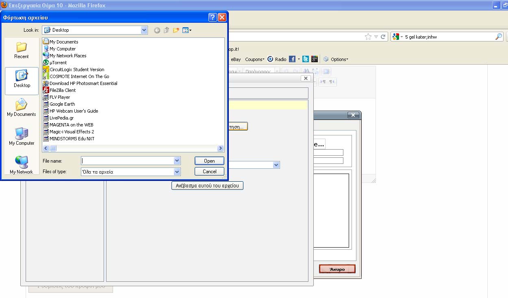The width and height of the screenshot is (508, 298).
Task: Select the FLV Player shortcut
Action: click(56, 97)
